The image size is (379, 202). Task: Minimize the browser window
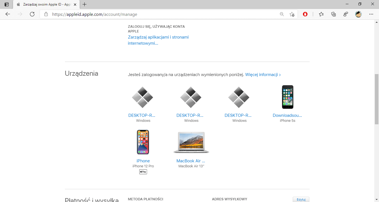point(347,4)
